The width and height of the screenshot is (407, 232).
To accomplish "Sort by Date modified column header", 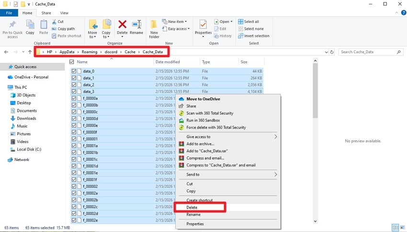I will pyautogui.click(x=168, y=62).
